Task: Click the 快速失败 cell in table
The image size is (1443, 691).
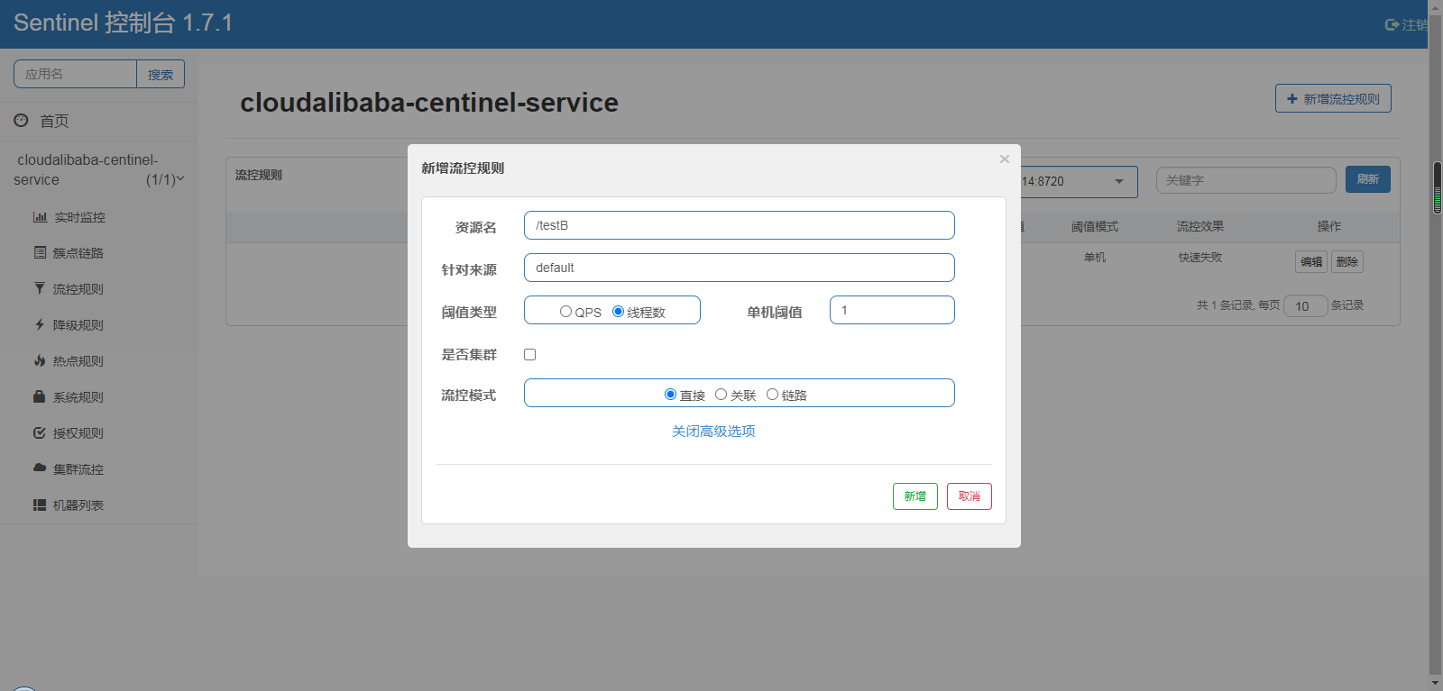Action: point(1200,258)
